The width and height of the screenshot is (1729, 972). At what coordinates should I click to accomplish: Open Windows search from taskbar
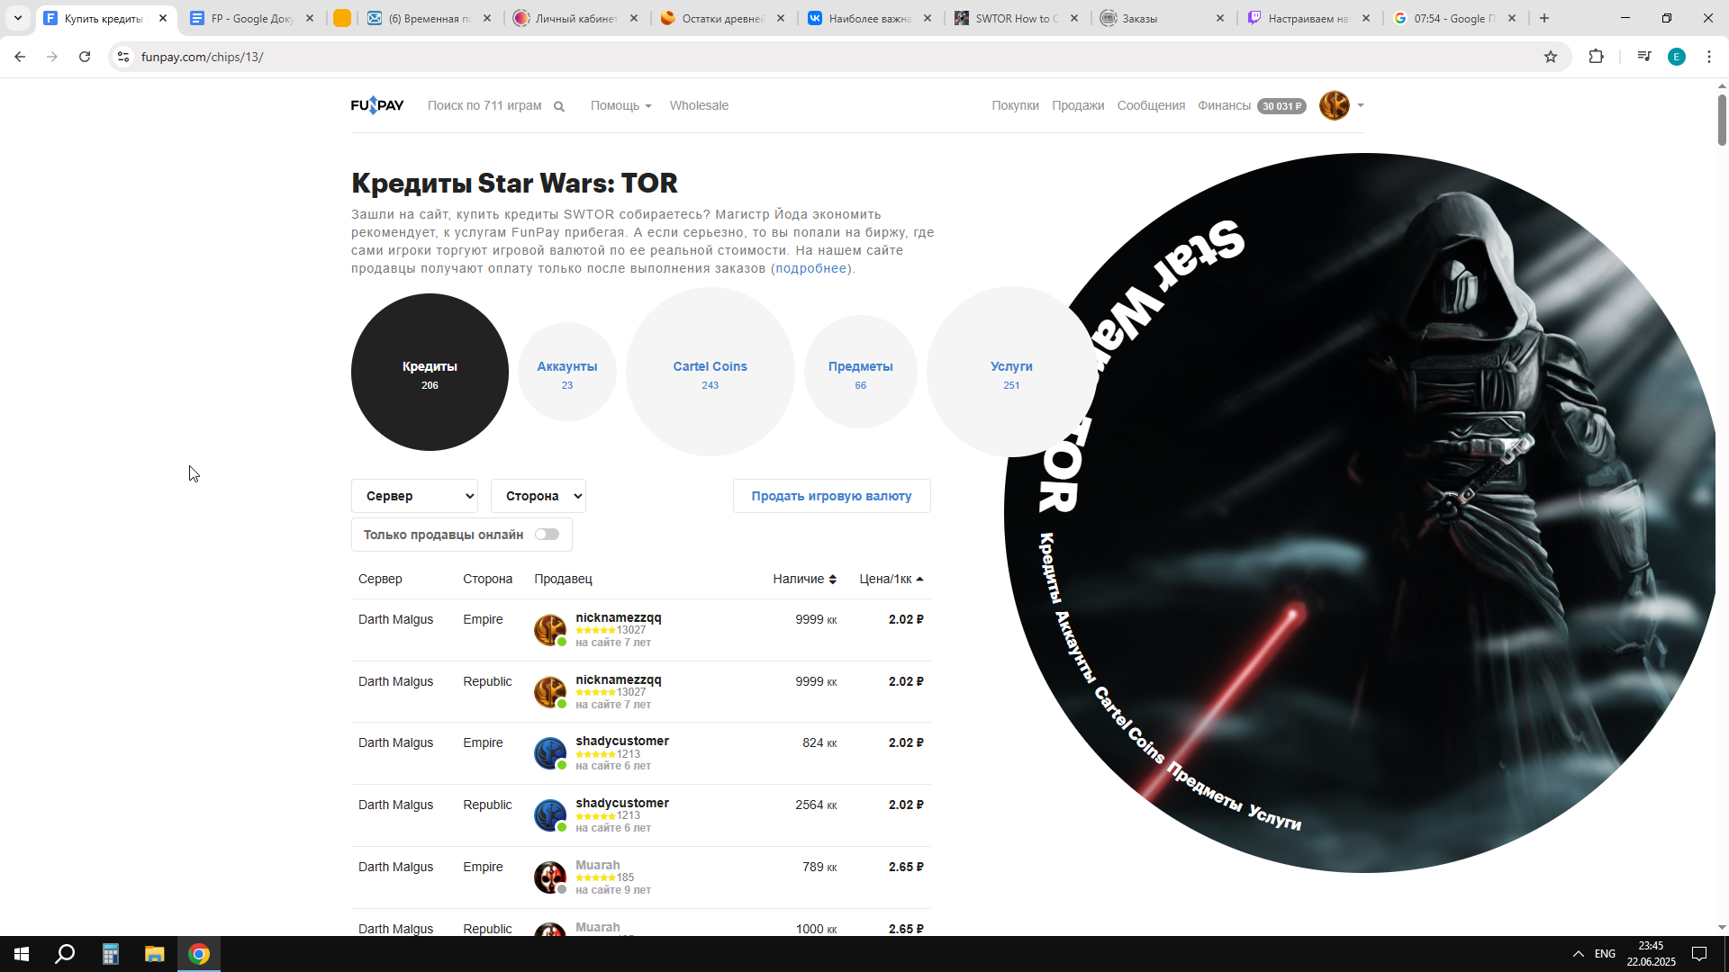65,954
